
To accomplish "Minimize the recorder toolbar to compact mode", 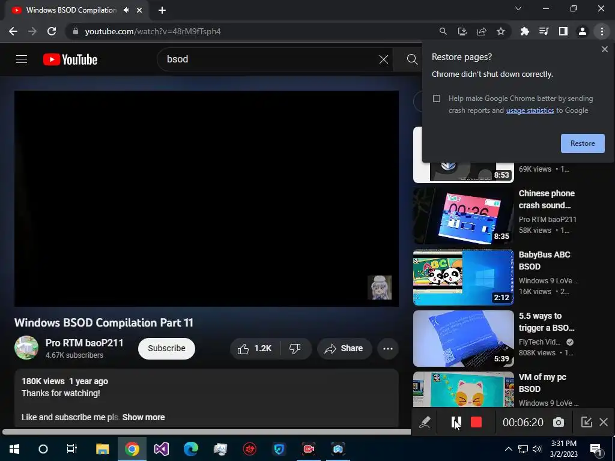I will coord(586,422).
